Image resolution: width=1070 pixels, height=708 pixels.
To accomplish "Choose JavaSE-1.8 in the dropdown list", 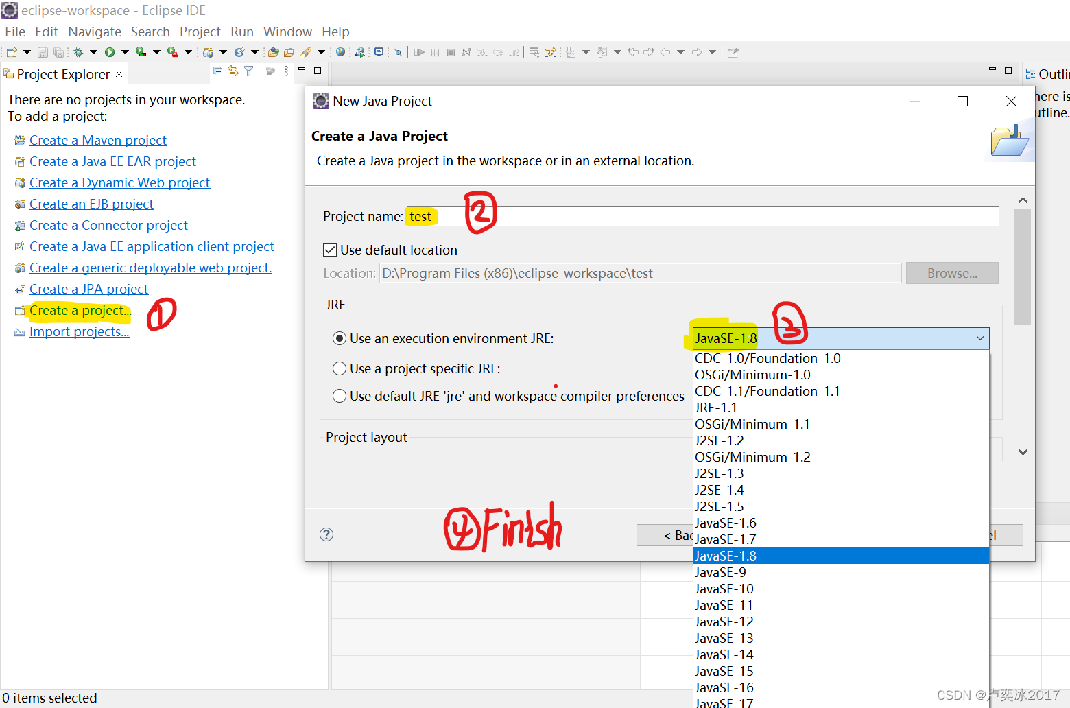I will pyautogui.click(x=841, y=556).
